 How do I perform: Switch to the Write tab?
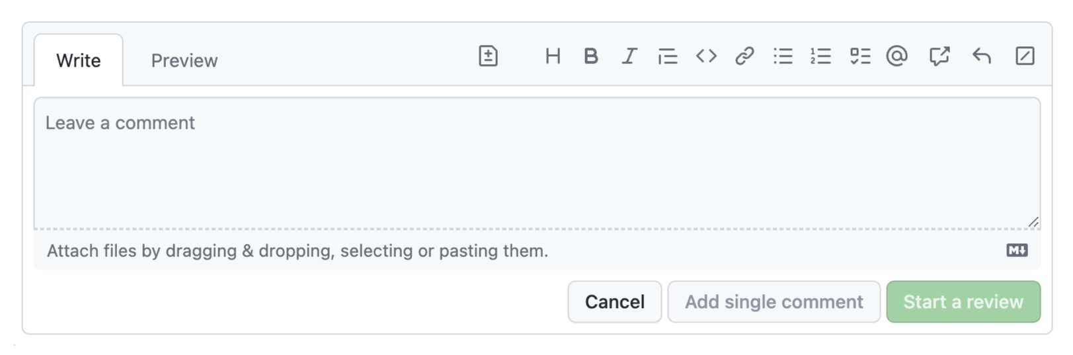pyautogui.click(x=79, y=61)
